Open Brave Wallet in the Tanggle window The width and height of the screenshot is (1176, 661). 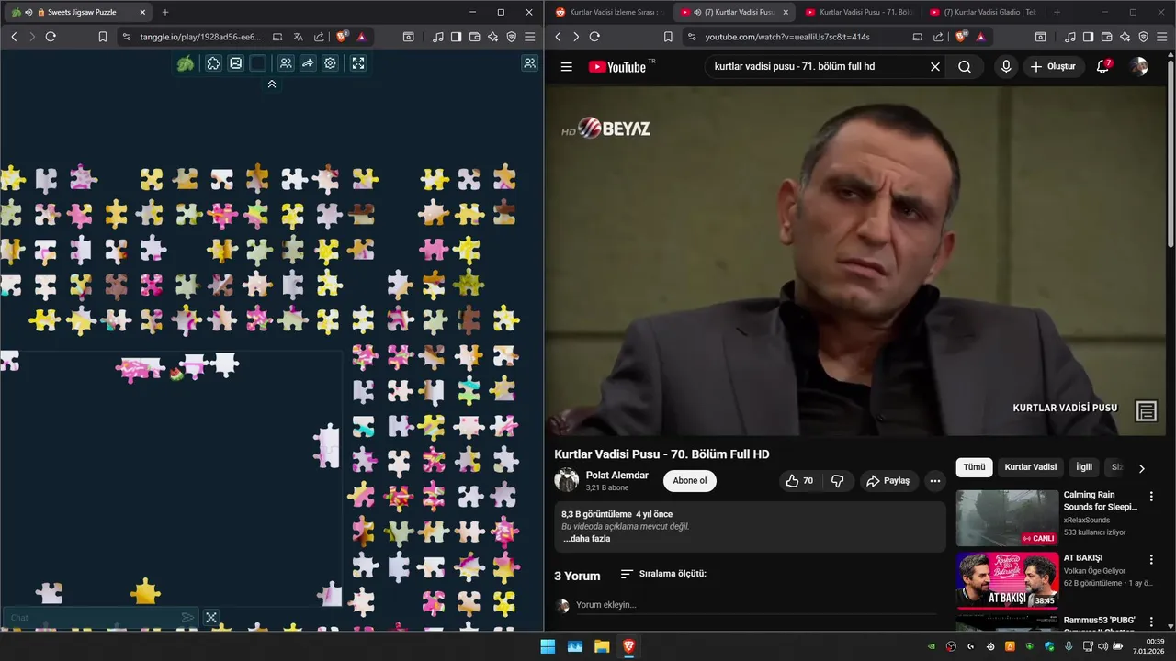(x=474, y=37)
